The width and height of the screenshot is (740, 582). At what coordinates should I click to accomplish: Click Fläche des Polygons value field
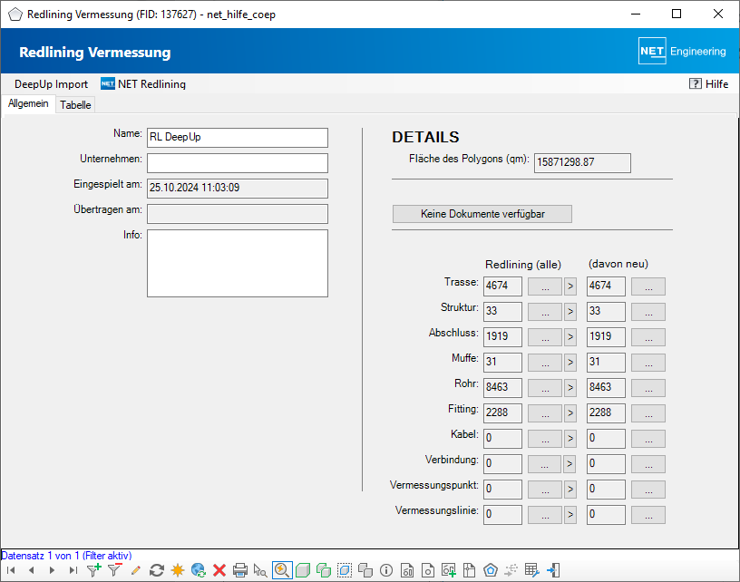(x=582, y=163)
